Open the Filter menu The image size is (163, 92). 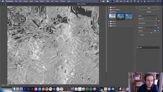tap(48, 1)
